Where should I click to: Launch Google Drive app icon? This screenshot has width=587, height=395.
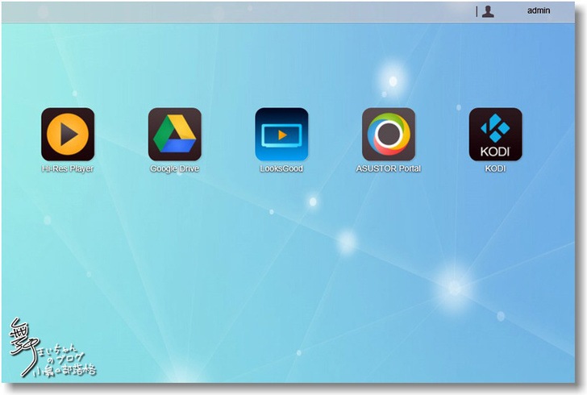coord(175,135)
